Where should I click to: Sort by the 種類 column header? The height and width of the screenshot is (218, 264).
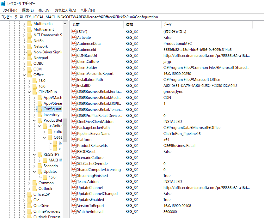[x=143, y=25]
